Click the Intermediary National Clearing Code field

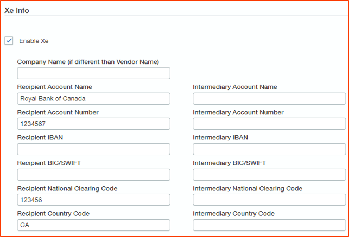tap(269, 200)
